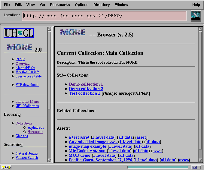Click into the Location URL field
This screenshot has height=170, width=204.
click(104, 16)
